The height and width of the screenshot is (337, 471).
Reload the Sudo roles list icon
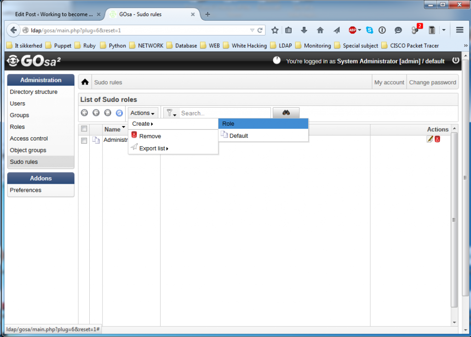pos(119,113)
